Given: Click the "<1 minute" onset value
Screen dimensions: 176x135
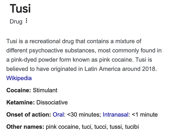Looking at the screenshot, I should (145, 115).
